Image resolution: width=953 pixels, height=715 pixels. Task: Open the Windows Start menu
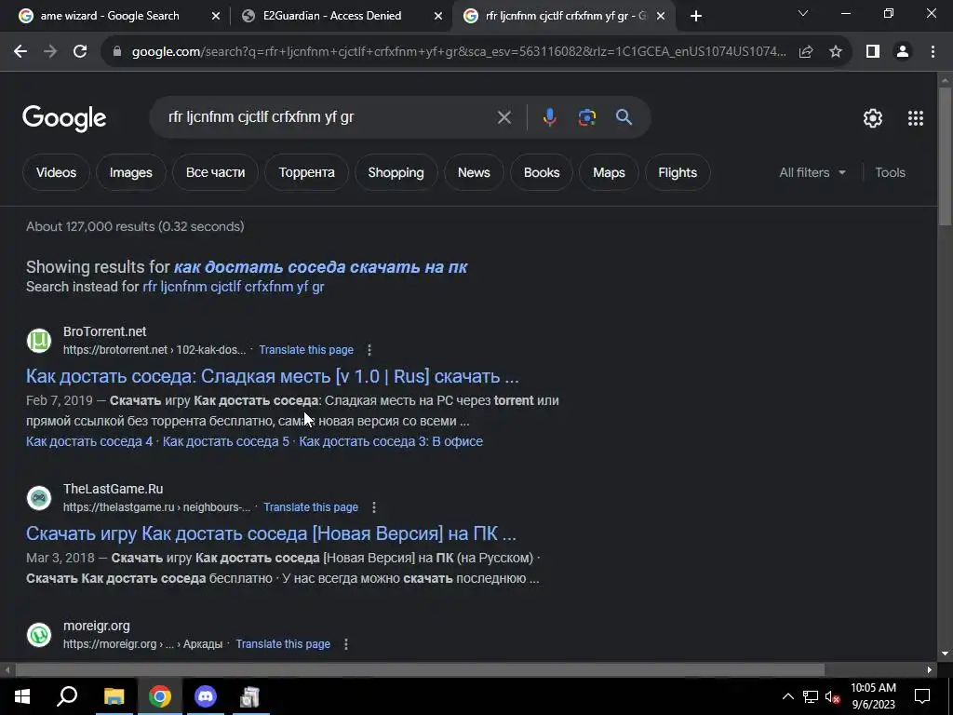pos(22,696)
